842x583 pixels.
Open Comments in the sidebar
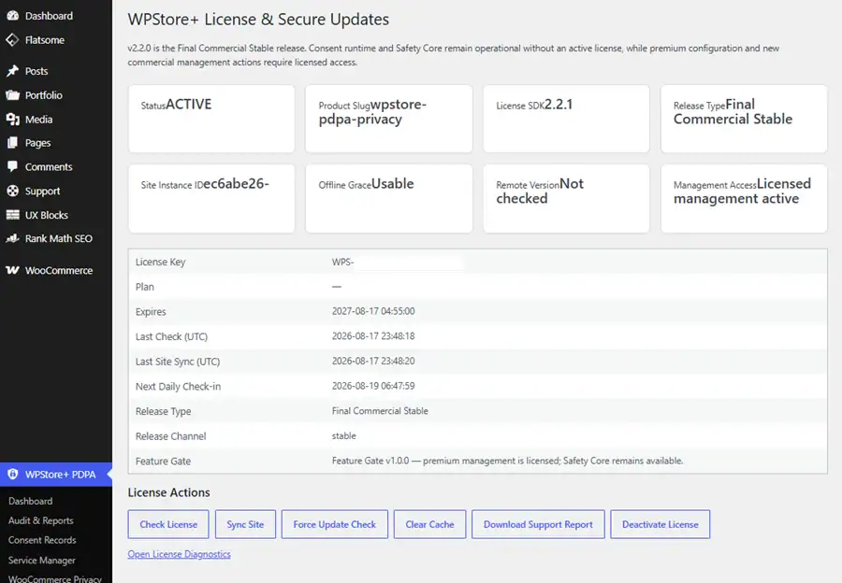56,167
